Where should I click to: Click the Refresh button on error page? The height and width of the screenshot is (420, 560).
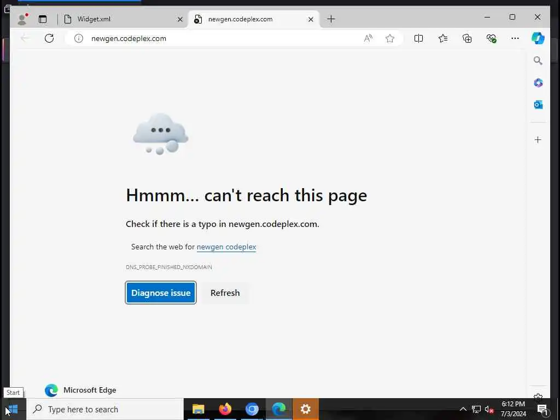[225, 293]
